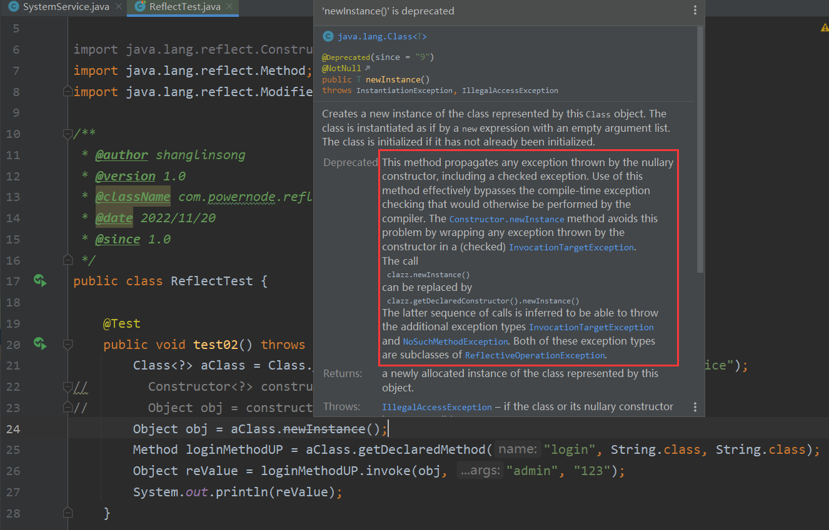The image size is (829, 530).
Task: Click the ReflectTest.java tab file icon
Action: point(139,7)
